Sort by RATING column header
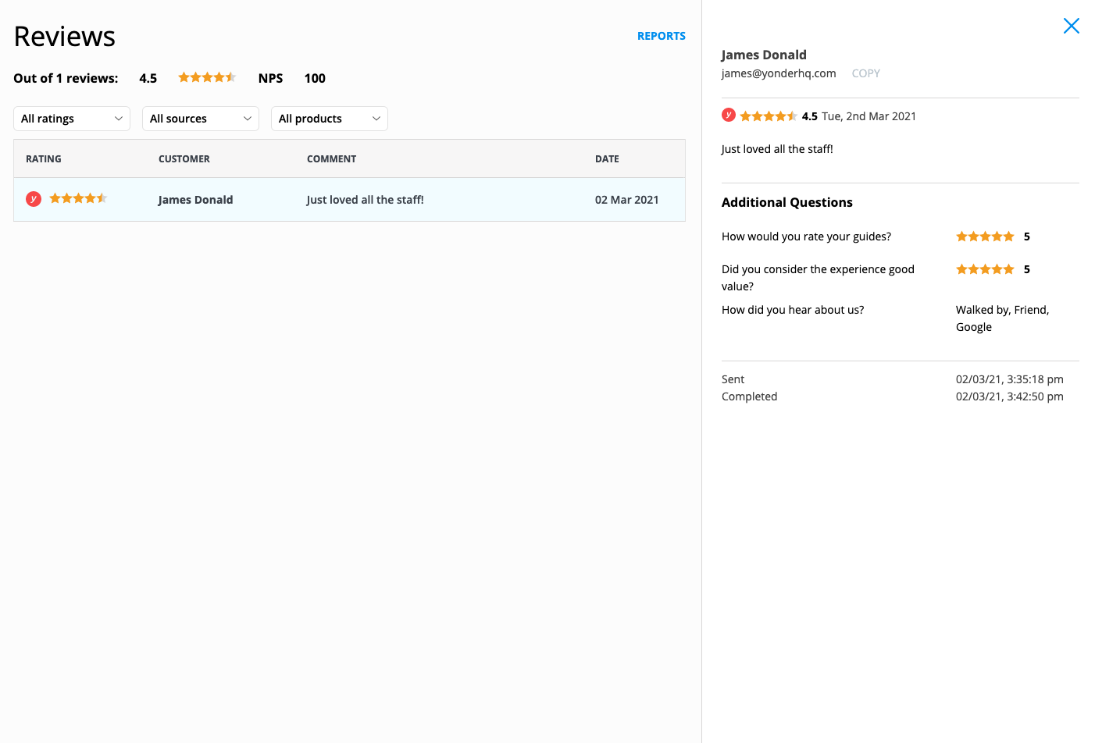 [44, 158]
